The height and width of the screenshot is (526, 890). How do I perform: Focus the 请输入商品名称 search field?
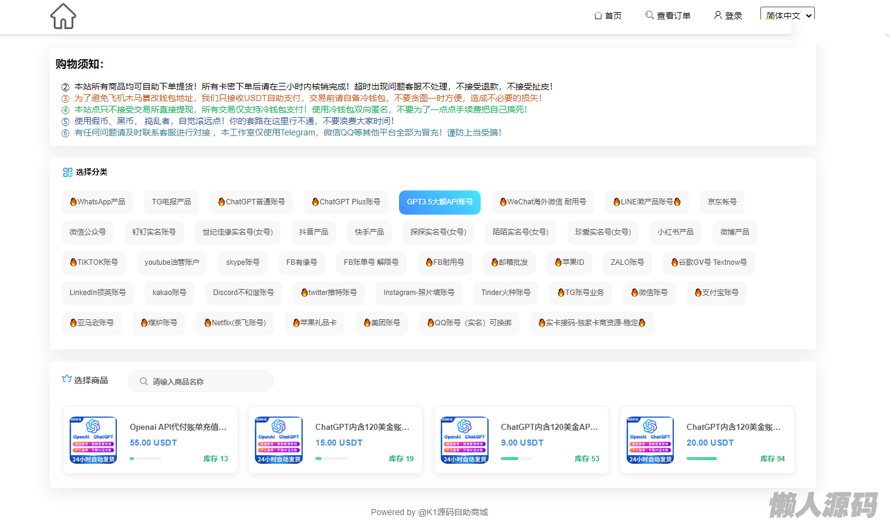pos(206,382)
